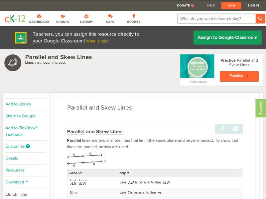Select Add to Library in sidebar
This screenshot has width=266, height=199.
pos(18,104)
